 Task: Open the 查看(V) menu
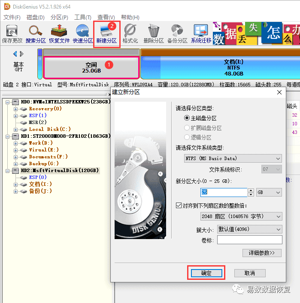(106, 18)
